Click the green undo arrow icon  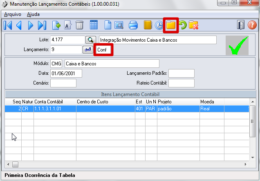coord(183,25)
